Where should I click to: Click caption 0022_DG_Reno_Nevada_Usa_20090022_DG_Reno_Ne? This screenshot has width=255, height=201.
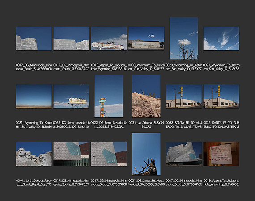point(71,125)
